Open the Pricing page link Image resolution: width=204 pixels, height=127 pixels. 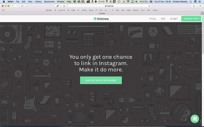click(x=152, y=19)
